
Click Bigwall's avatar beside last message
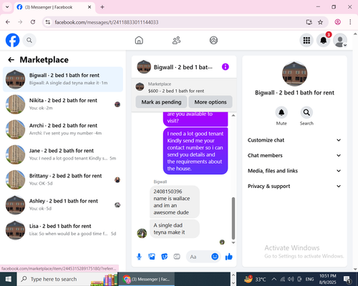tap(142, 233)
